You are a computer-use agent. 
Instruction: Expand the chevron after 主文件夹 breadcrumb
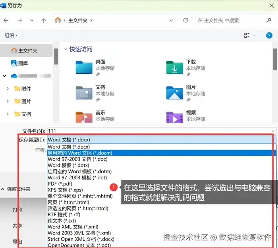[x=91, y=21]
